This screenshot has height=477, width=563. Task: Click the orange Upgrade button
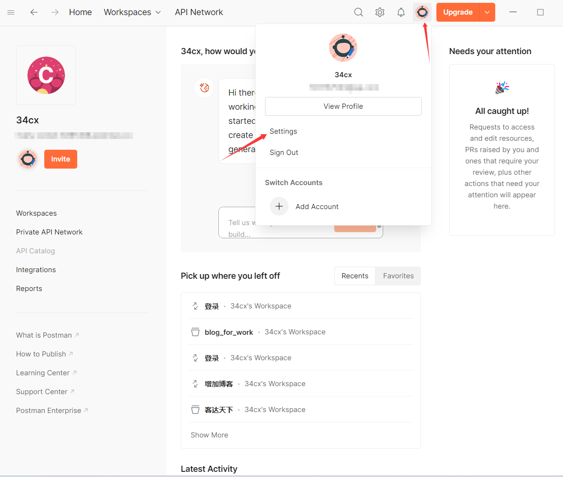click(458, 12)
